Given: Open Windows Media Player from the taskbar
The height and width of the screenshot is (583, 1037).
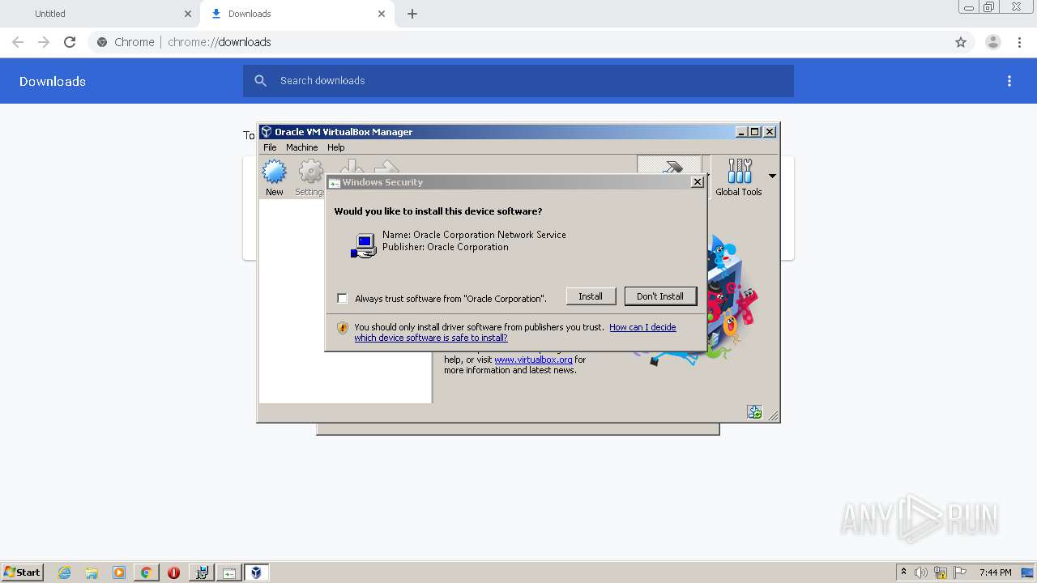Looking at the screenshot, I should coord(119,572).
